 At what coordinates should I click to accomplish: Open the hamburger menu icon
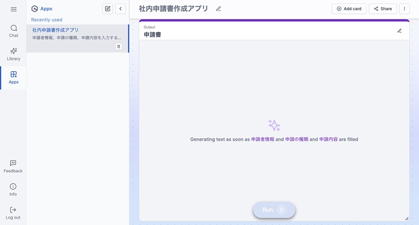[x=13, y=9]
